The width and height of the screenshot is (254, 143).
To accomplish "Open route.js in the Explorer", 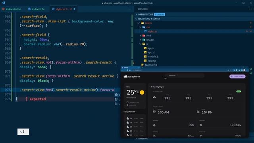I will (152, 61).
